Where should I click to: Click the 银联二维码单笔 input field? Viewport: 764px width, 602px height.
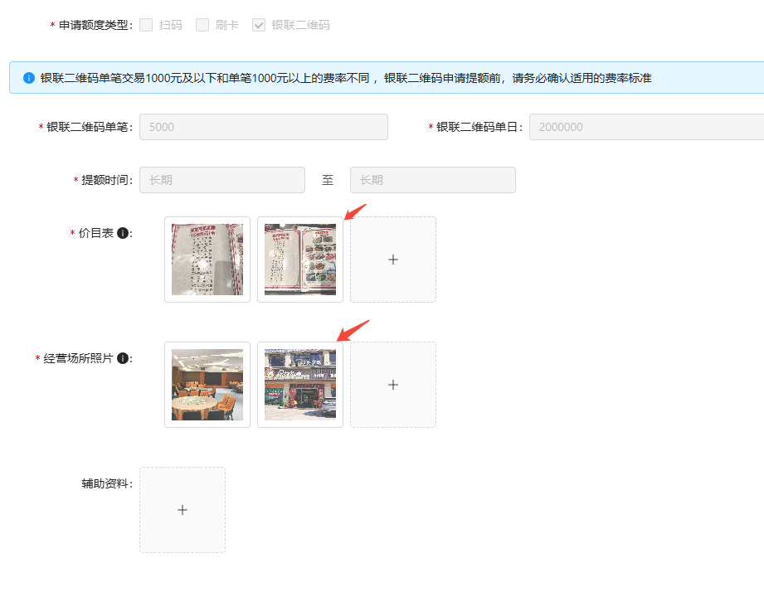[264, 127]
